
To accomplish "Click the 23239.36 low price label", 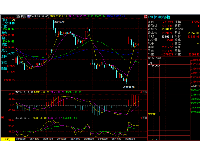I will click(129, 87).
